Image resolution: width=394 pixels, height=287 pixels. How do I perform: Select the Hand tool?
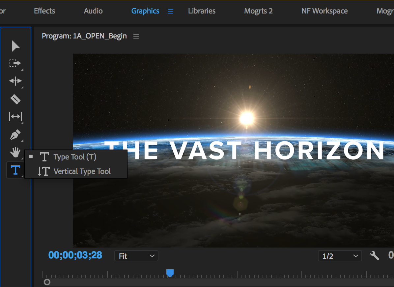point(15,152)
